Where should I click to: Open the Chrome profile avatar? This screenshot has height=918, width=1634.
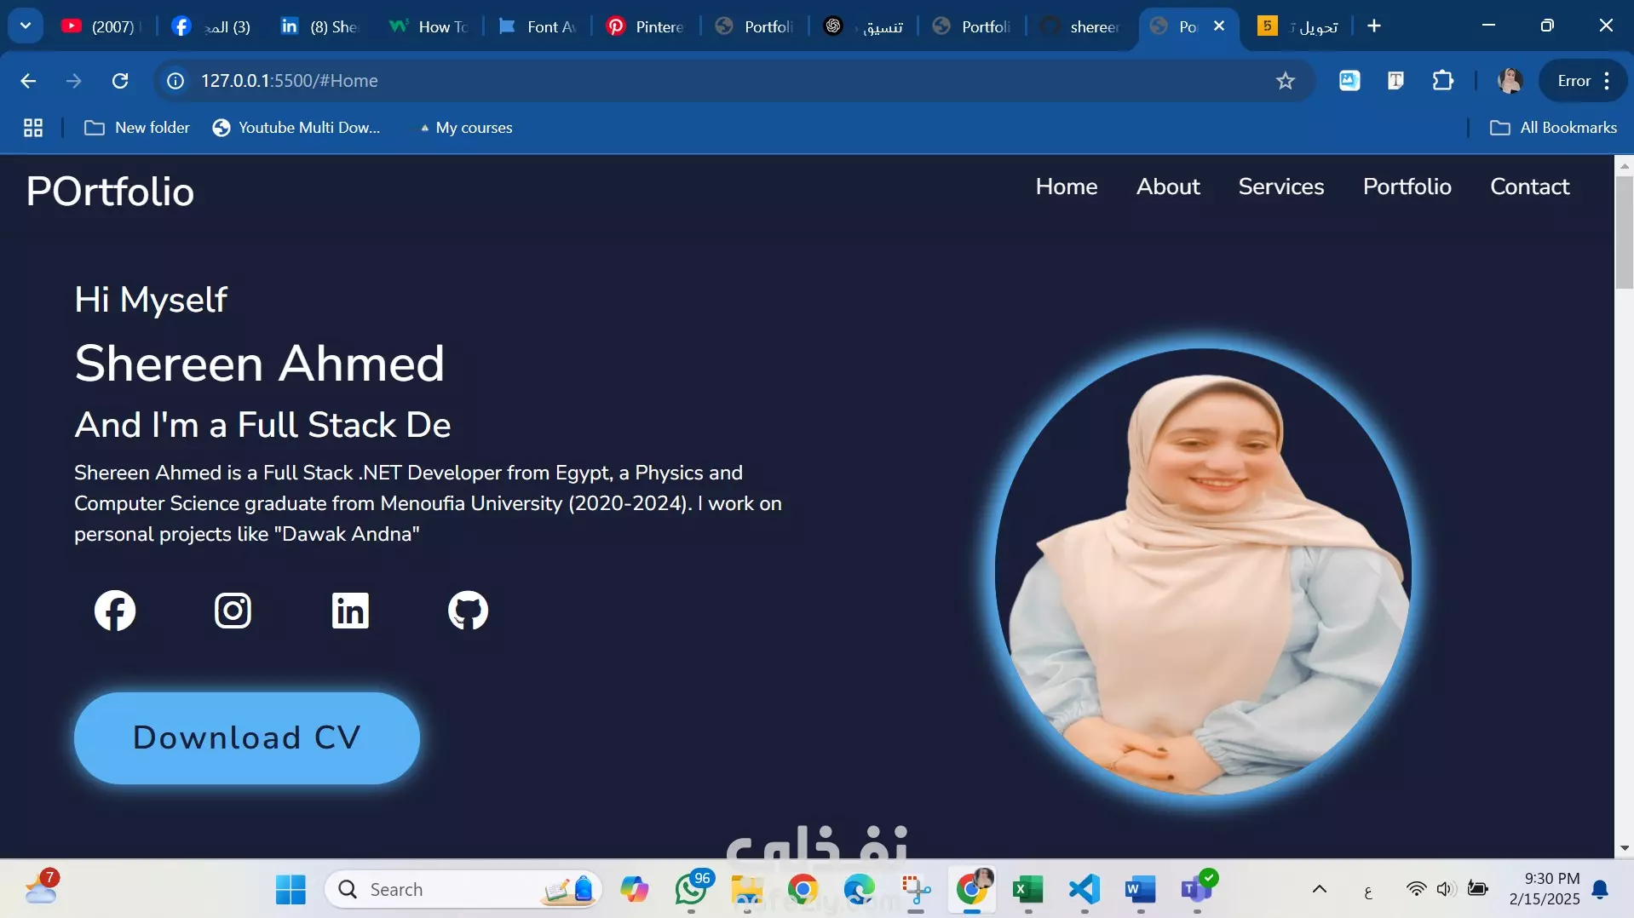tap(1510, 81)
